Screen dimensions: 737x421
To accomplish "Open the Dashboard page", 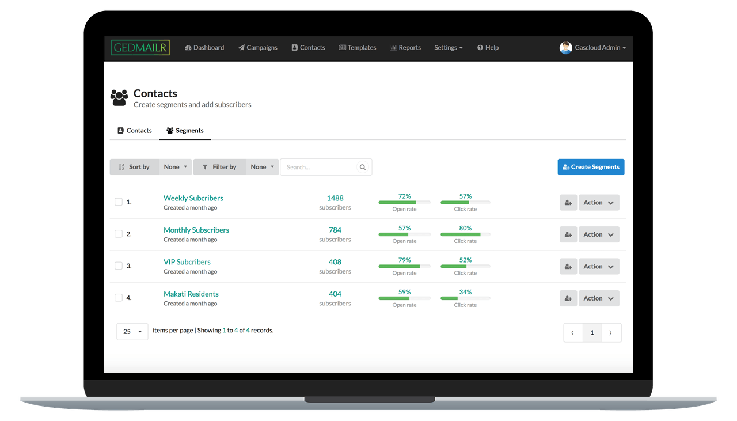I will point(204,48).
